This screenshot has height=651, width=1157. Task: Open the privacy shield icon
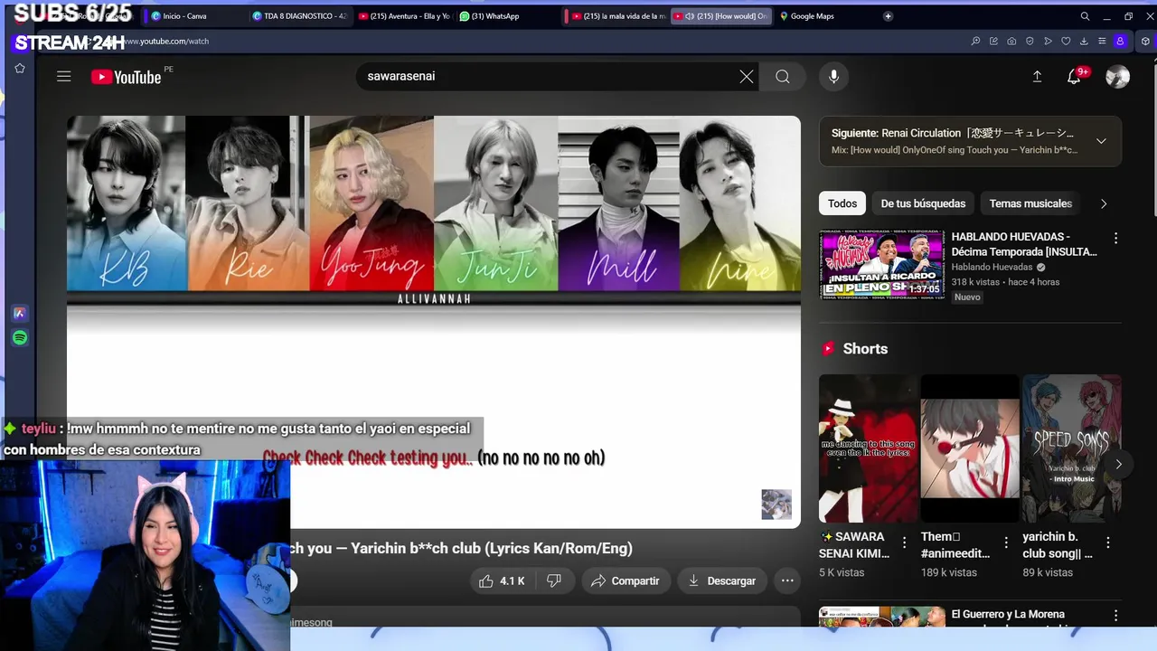click(x=1030, y=42)
